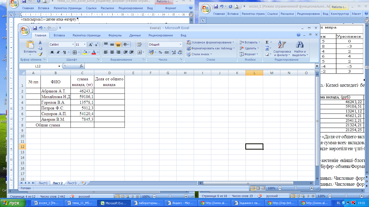Toggle Wrap Text icon
The image size is (369, 207).
[139, 44]
